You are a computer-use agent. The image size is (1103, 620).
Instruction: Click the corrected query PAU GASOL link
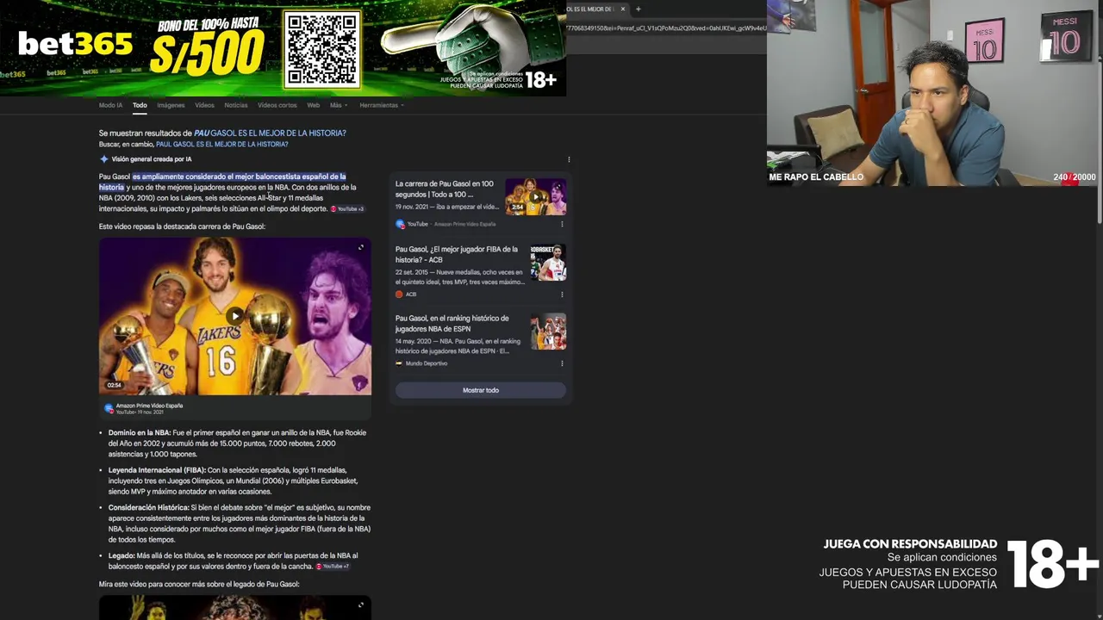point(270,133)
